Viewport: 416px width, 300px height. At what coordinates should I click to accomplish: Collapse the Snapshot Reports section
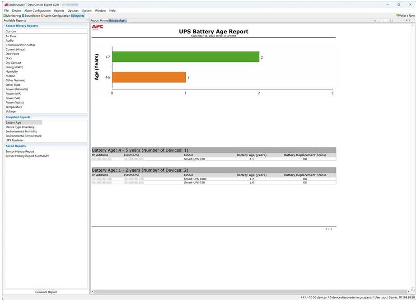(5, 117)
